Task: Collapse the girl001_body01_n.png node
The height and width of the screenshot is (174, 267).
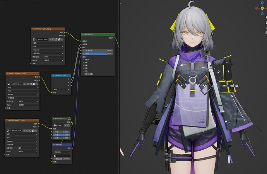Action: tap(7, 120)
